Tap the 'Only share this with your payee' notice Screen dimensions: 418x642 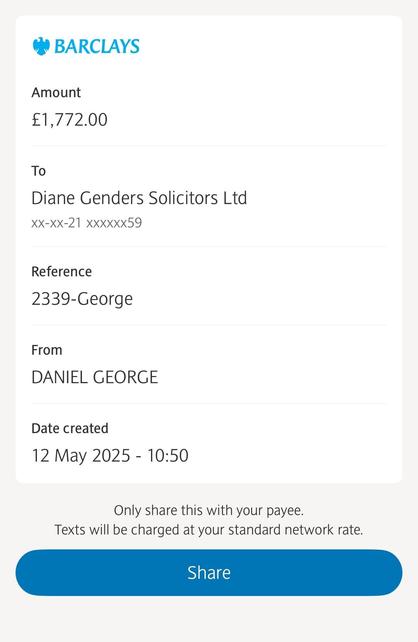coord(209,510)
